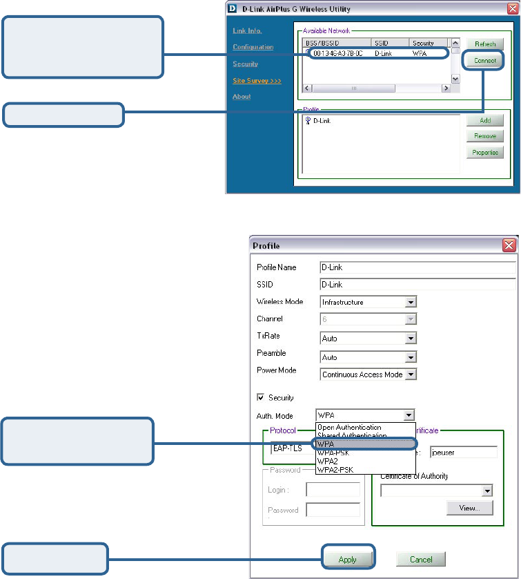Click the Auth. Mode dropdown arrow
Viewport: 521px width, 579px height.
tap(409, 415)
